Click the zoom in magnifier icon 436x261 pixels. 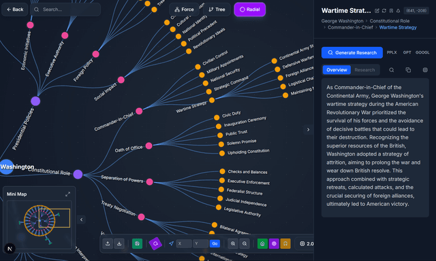point(233,243)
